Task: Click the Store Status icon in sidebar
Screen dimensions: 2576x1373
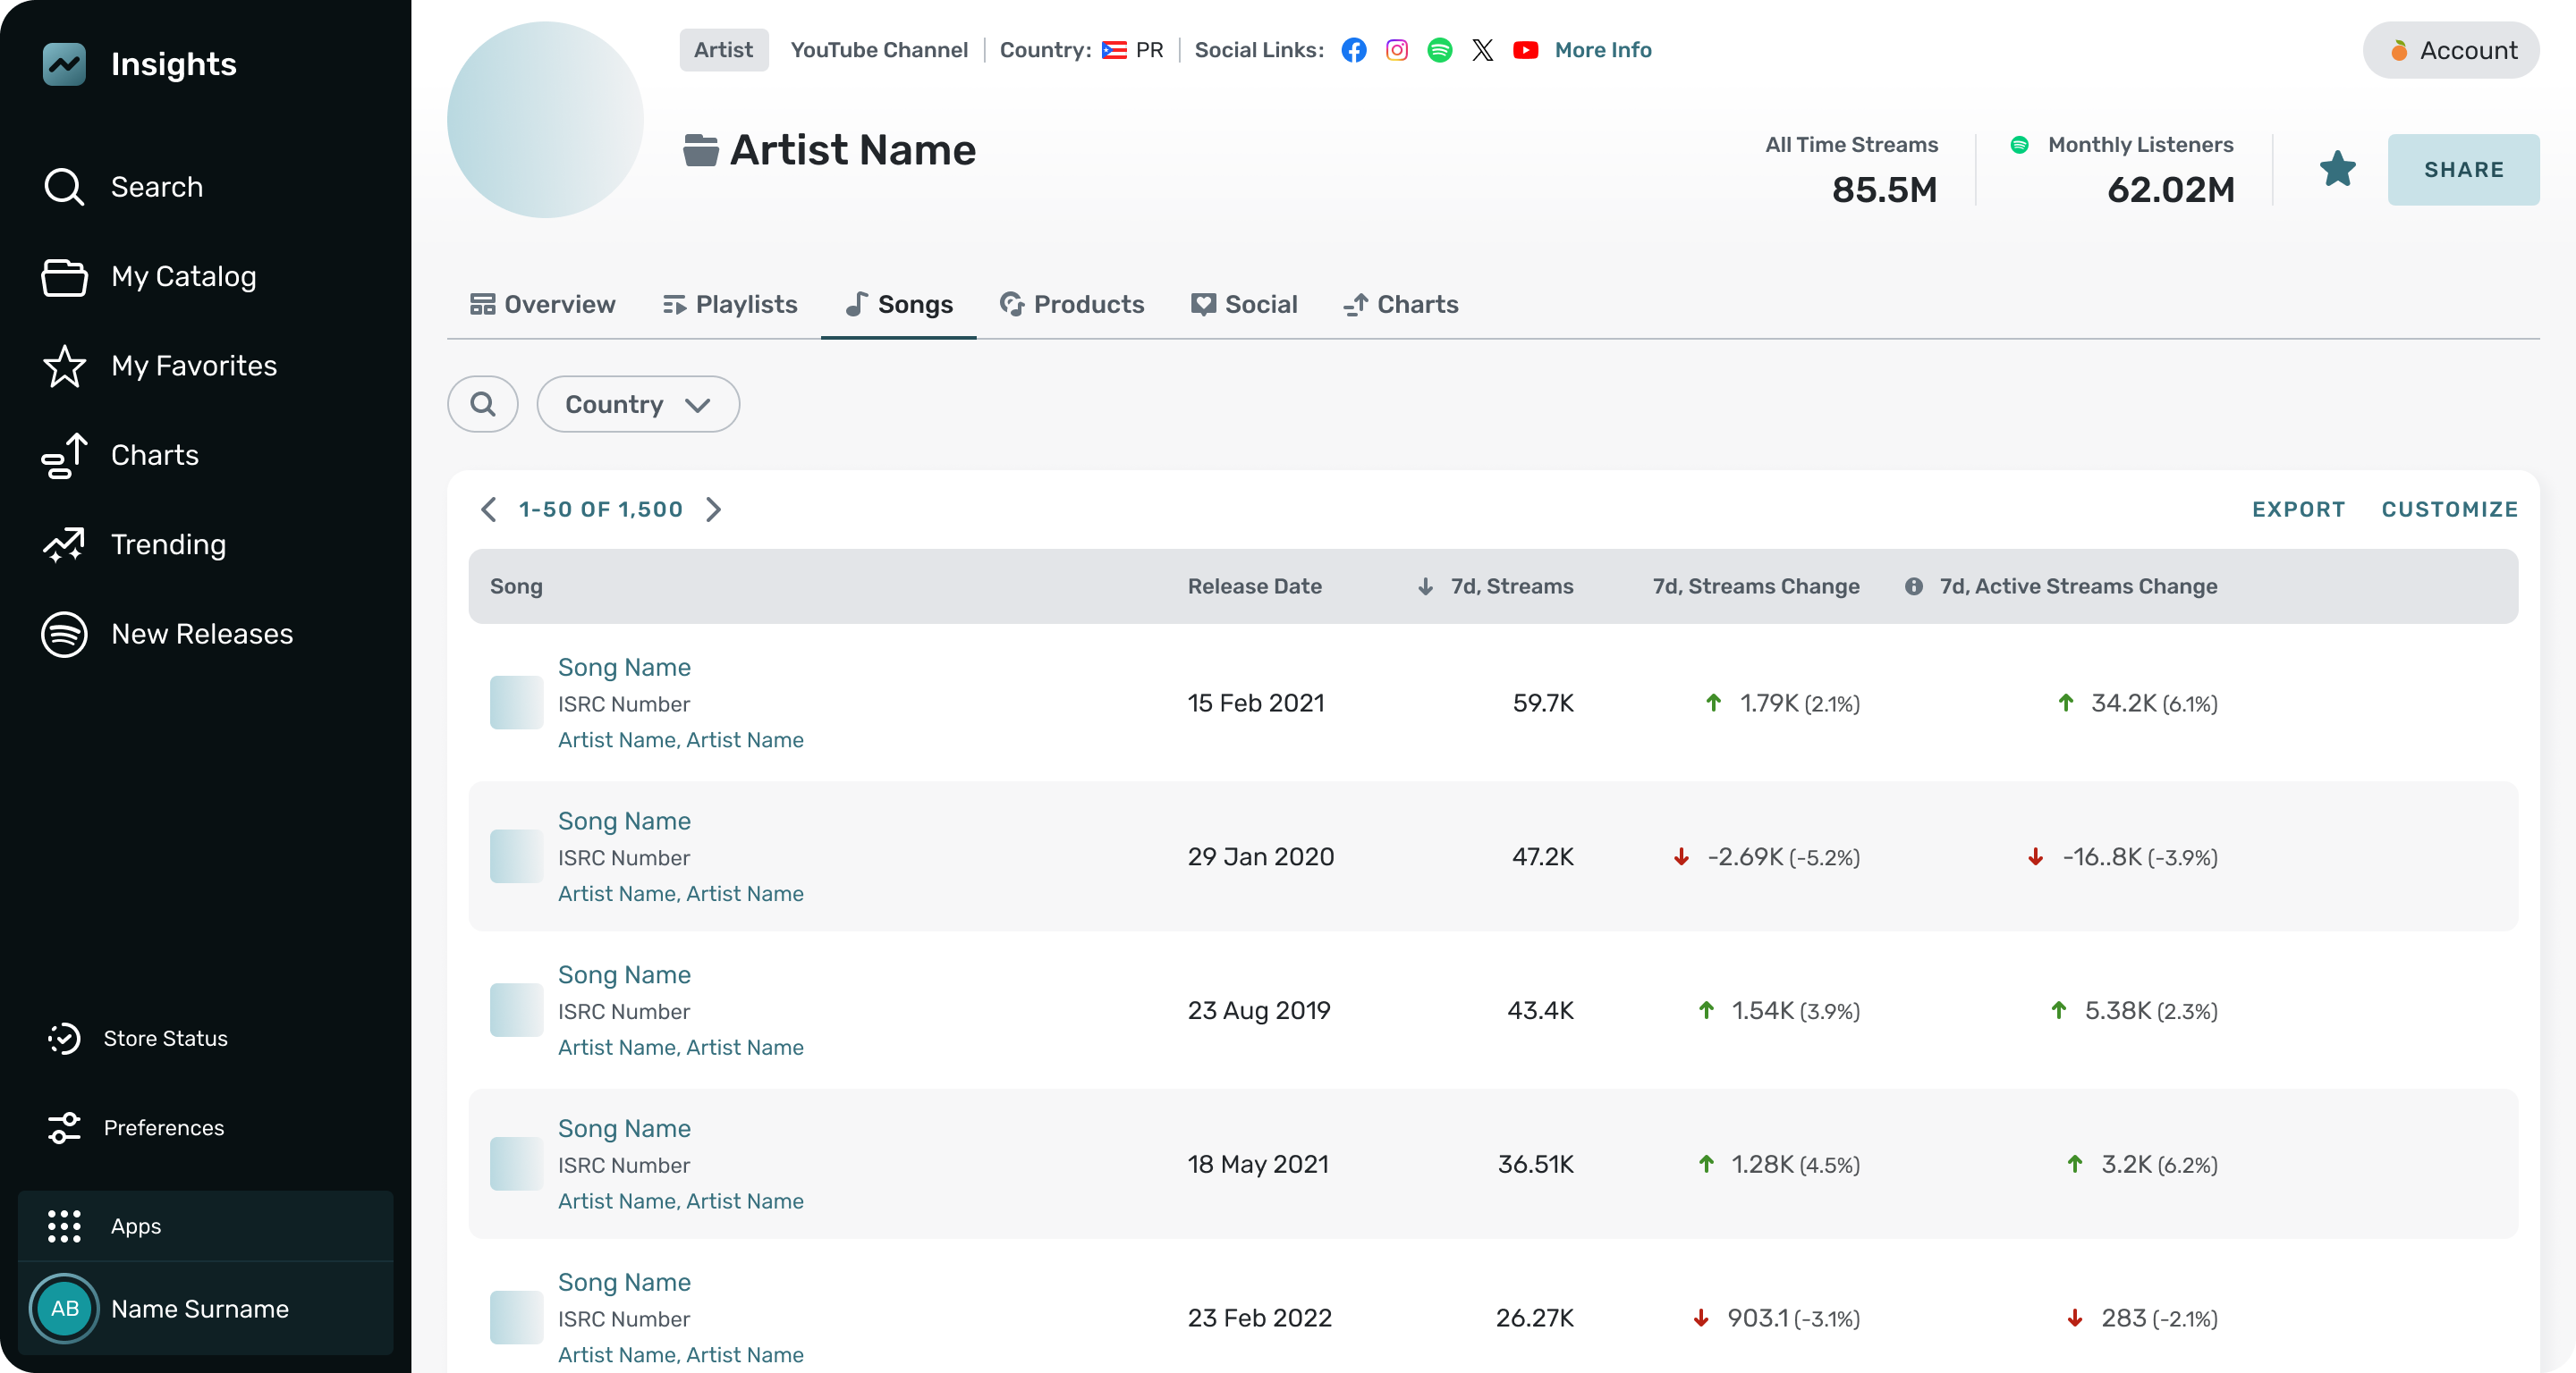Action: coord(64,1039)
